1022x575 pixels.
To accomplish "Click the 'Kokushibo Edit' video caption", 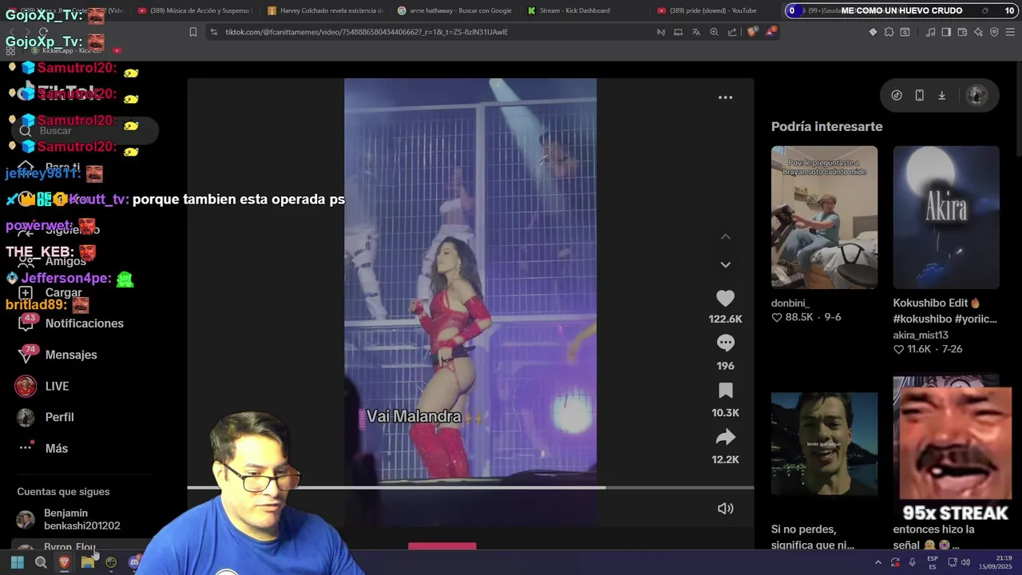I will [945, 311].
